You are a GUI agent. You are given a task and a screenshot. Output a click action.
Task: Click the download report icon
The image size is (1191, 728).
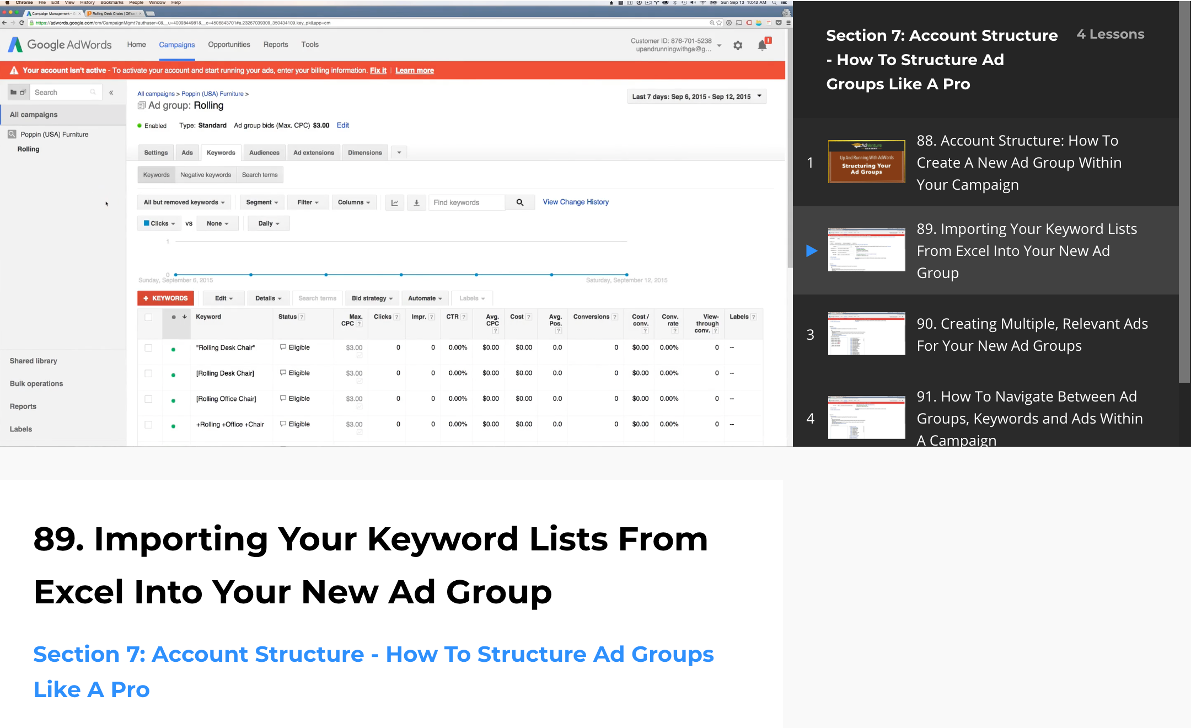point(416,202)
